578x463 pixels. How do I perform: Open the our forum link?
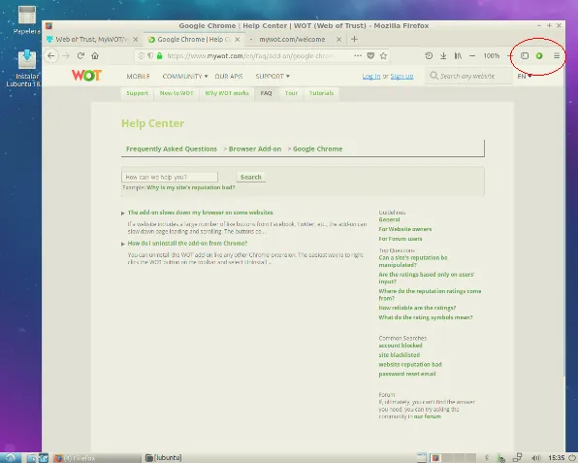pyautogui.click(x=428, y=416)
